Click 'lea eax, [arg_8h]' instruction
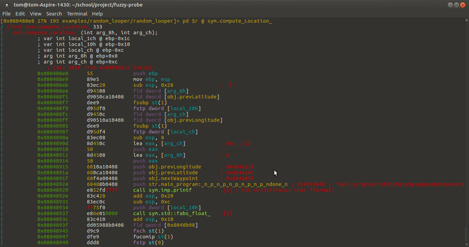The height and width of the screenshot is (247, 469). click(159, 155)
